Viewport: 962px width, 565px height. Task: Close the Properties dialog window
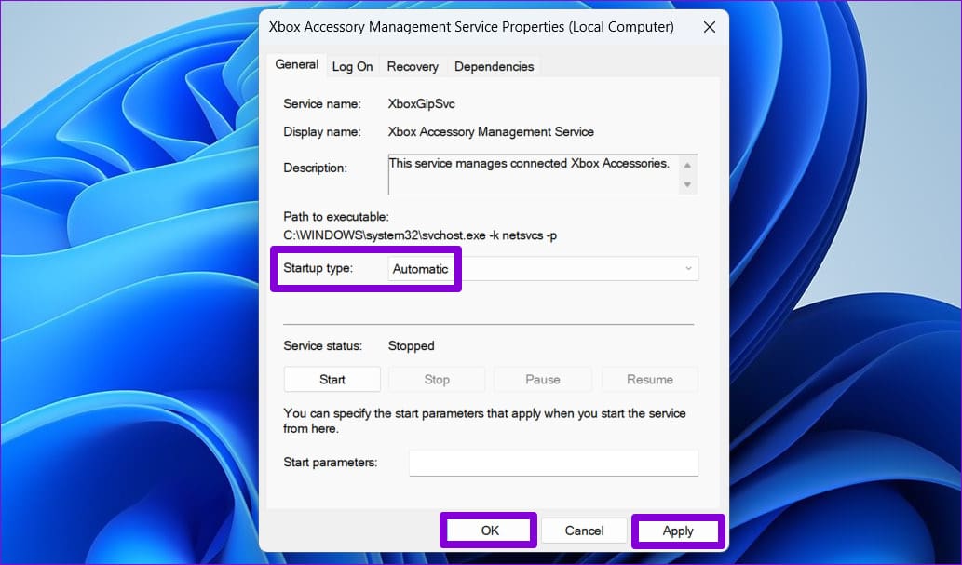click(x=710, y=27)
